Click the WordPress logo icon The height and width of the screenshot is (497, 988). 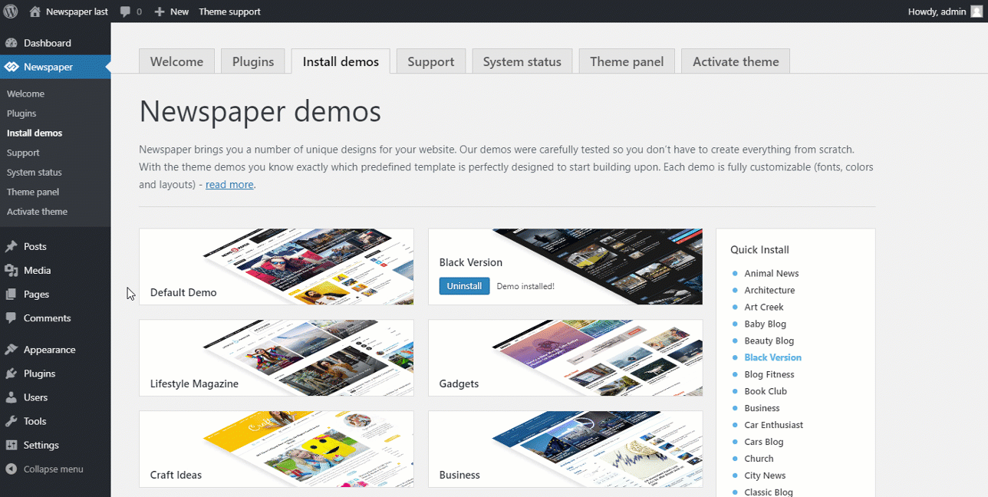pos(11,12)
